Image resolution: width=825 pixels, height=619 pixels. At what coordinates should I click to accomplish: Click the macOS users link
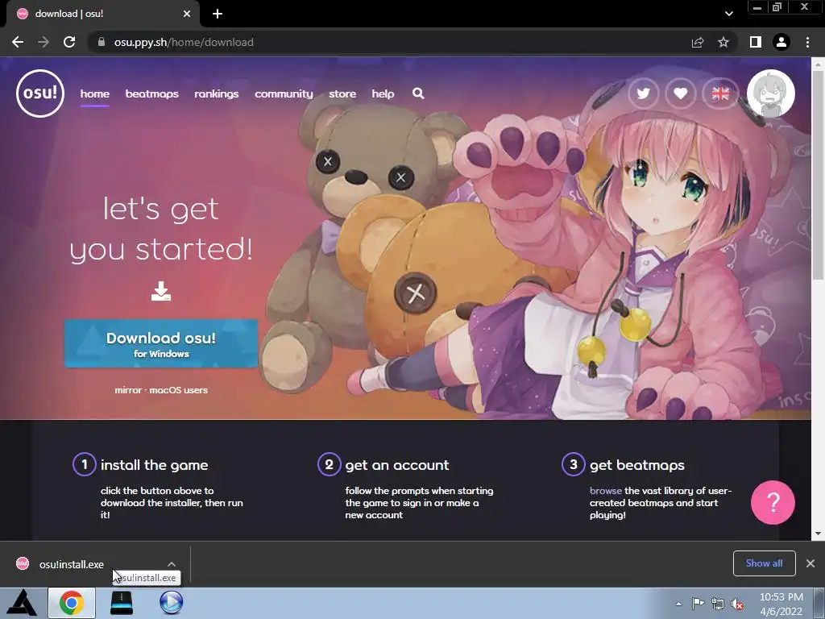[x=178, y=390]
